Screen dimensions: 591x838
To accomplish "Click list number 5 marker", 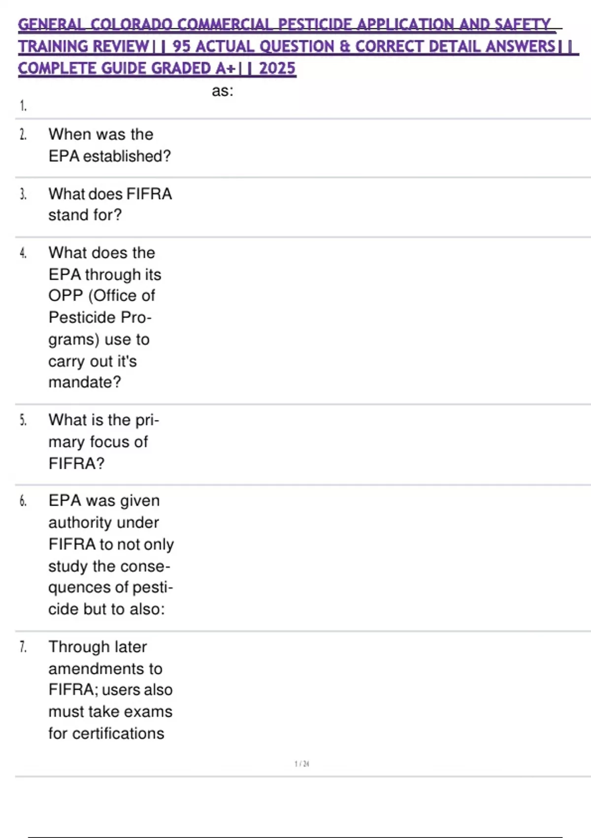I will point(23,420).
